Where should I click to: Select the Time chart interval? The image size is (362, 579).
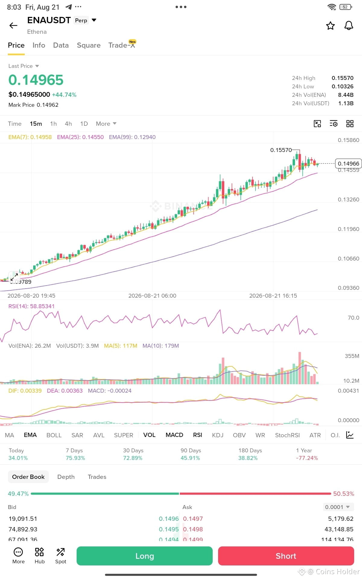tap(15, 124)
